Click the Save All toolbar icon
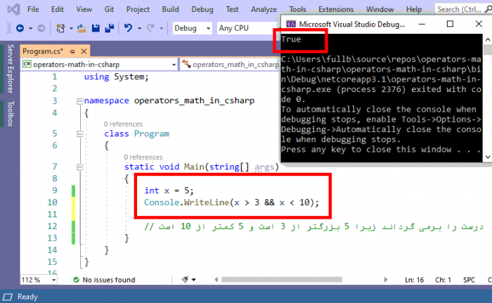 click(108, 28)
